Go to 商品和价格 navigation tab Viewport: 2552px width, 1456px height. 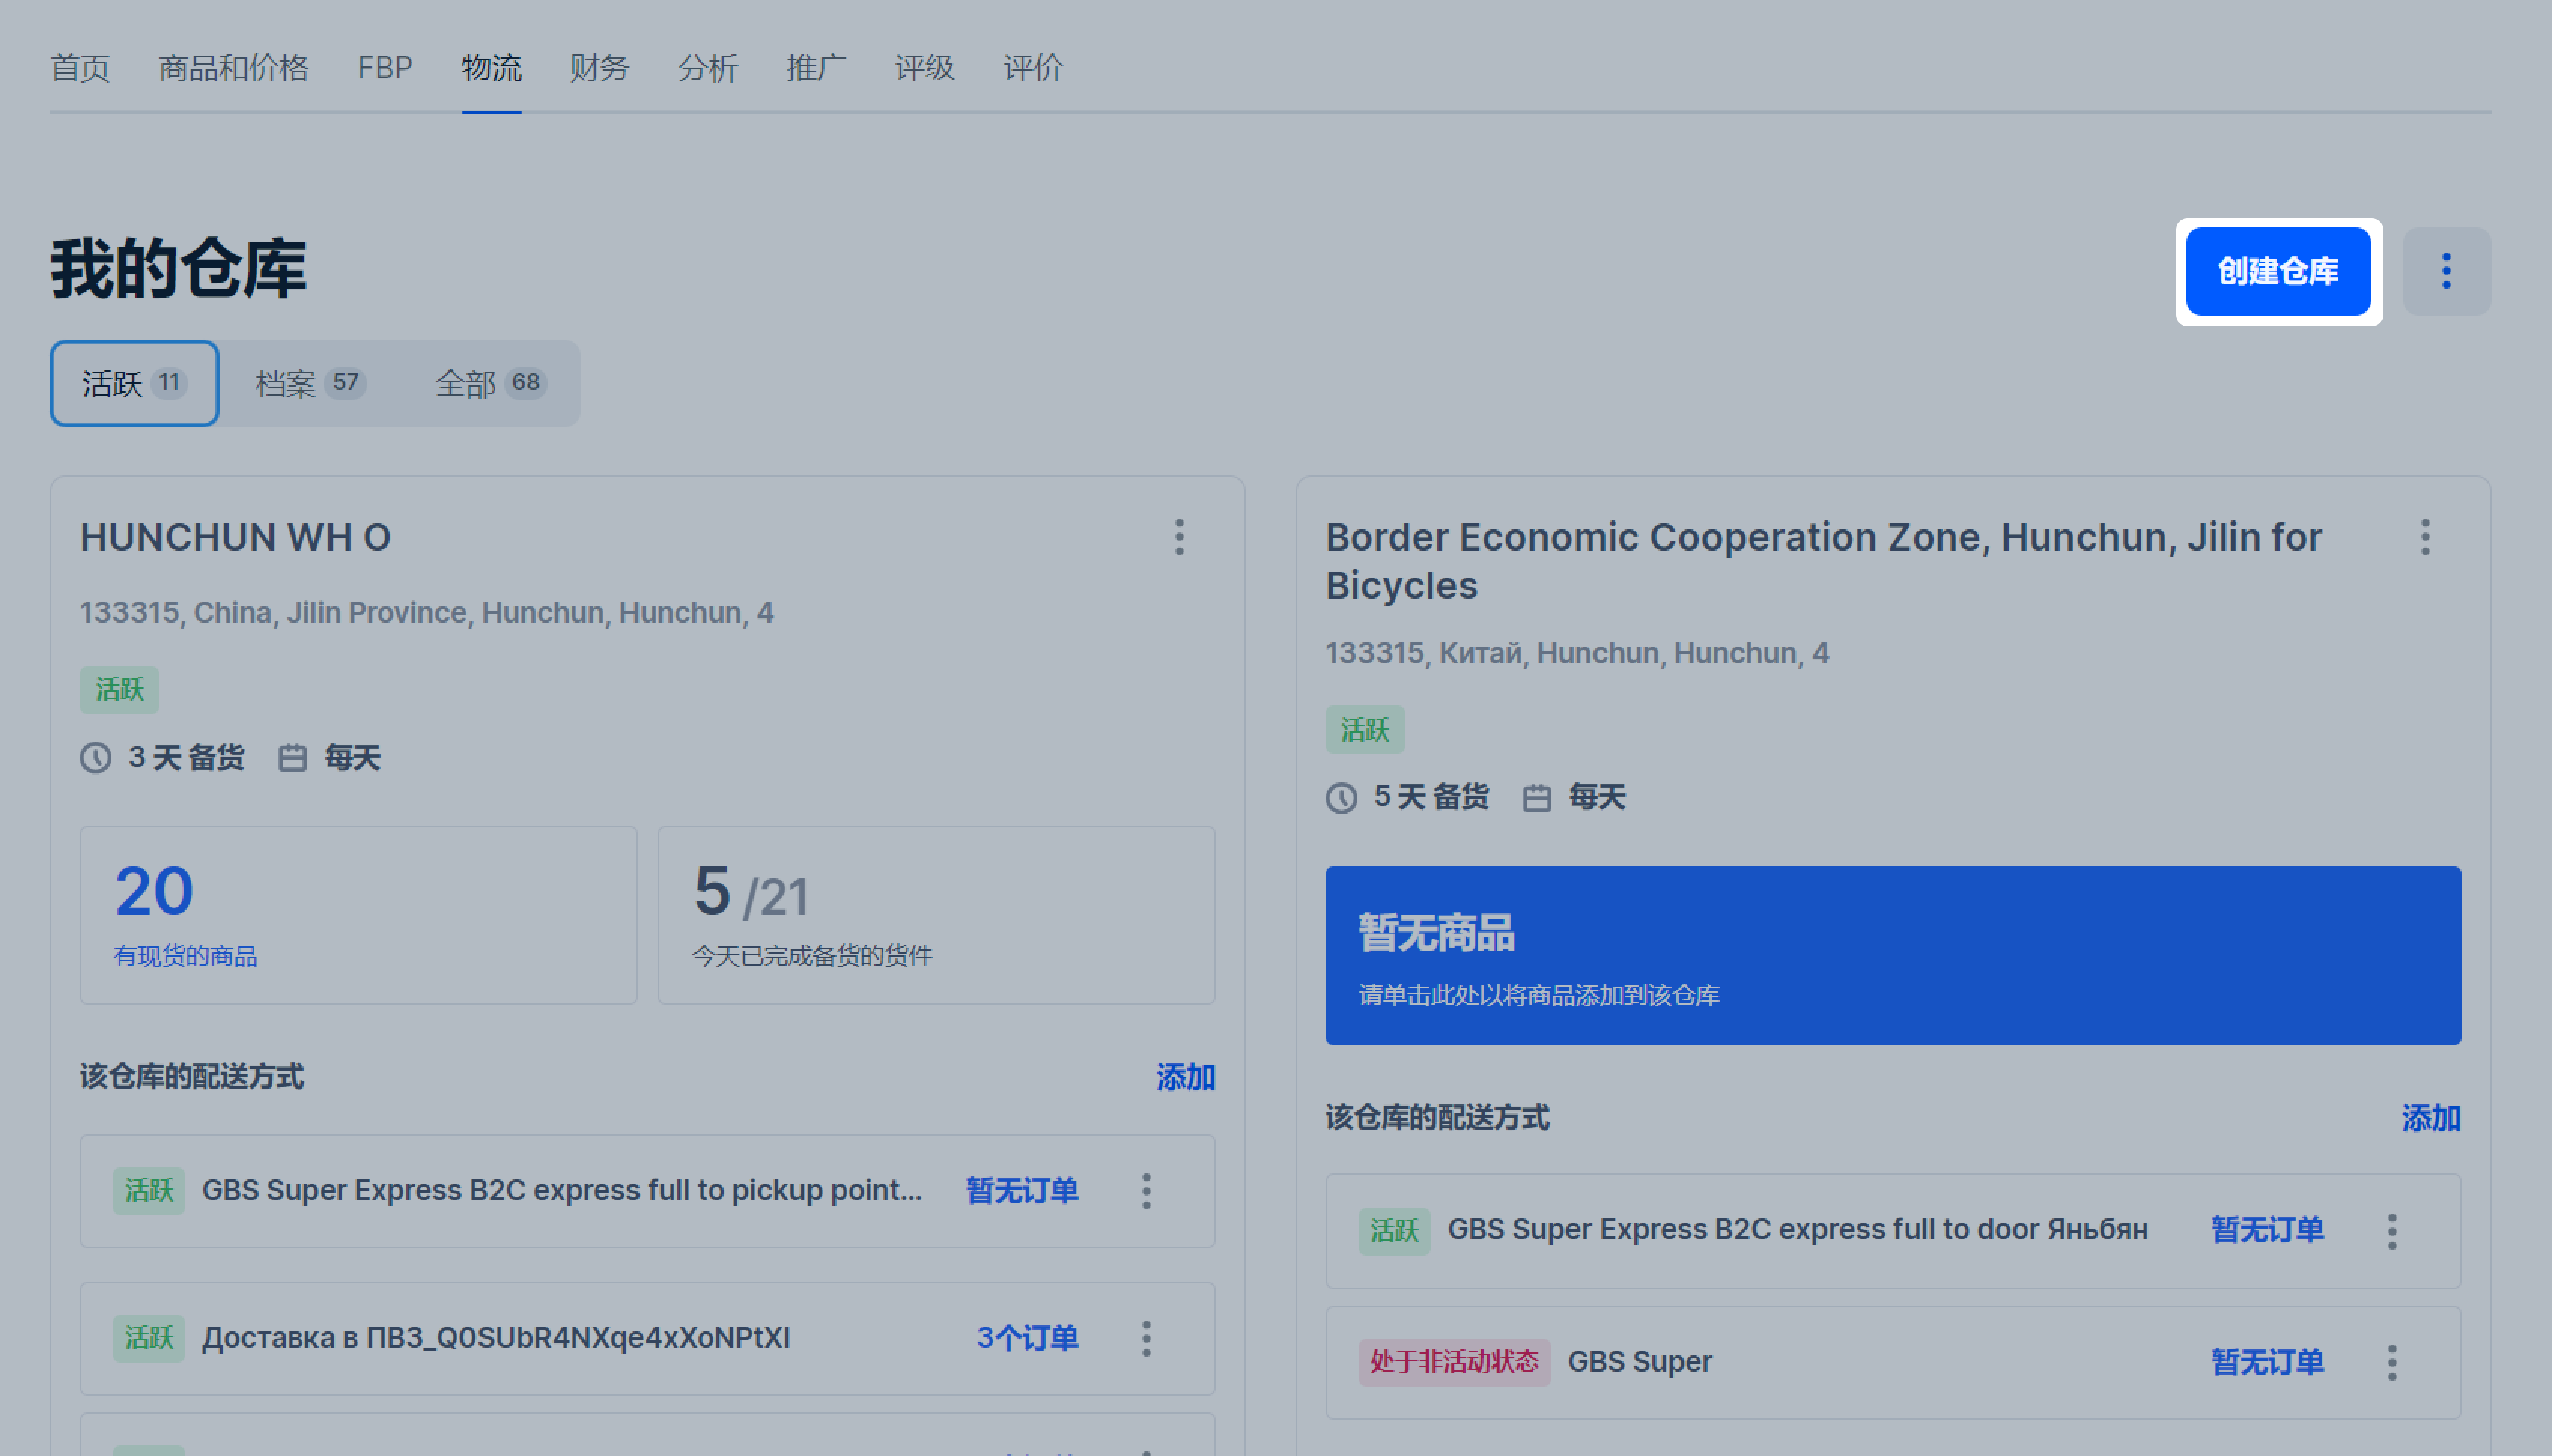point(233,68)
